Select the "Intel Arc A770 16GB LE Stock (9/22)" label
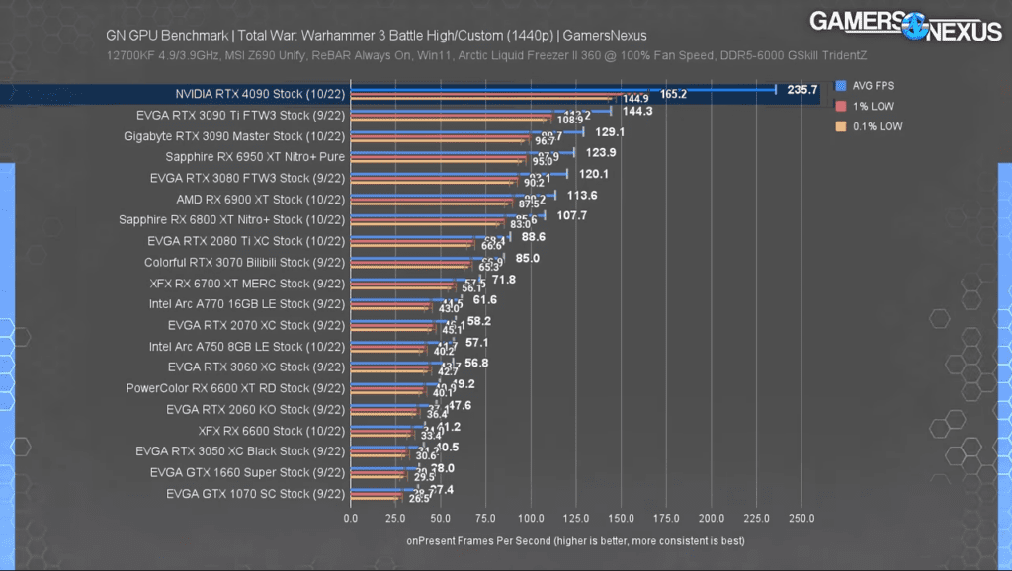The image size is (1012, 571). tap(247, 304)
